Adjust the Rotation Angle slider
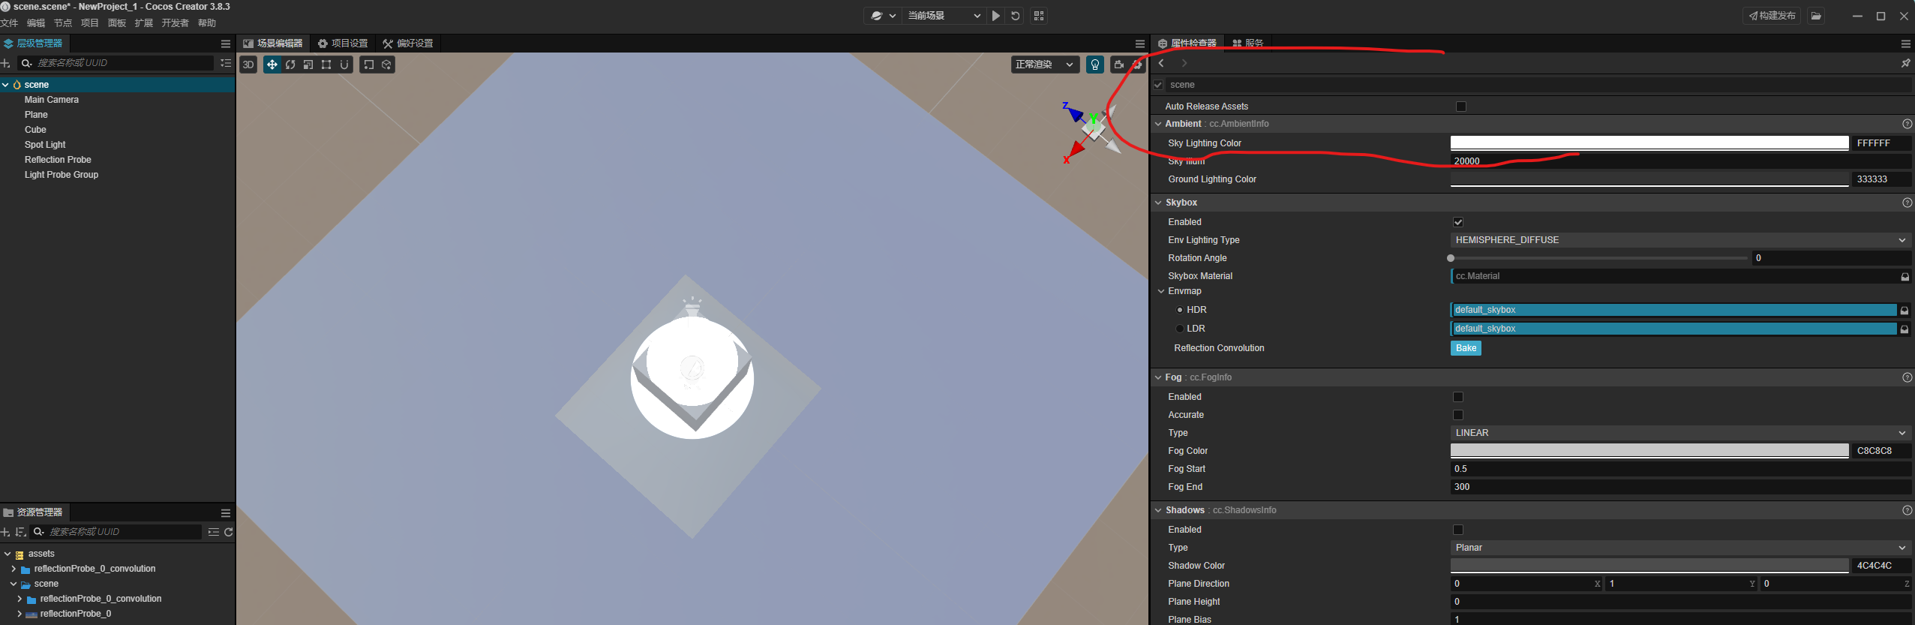 coord(1599,258)
